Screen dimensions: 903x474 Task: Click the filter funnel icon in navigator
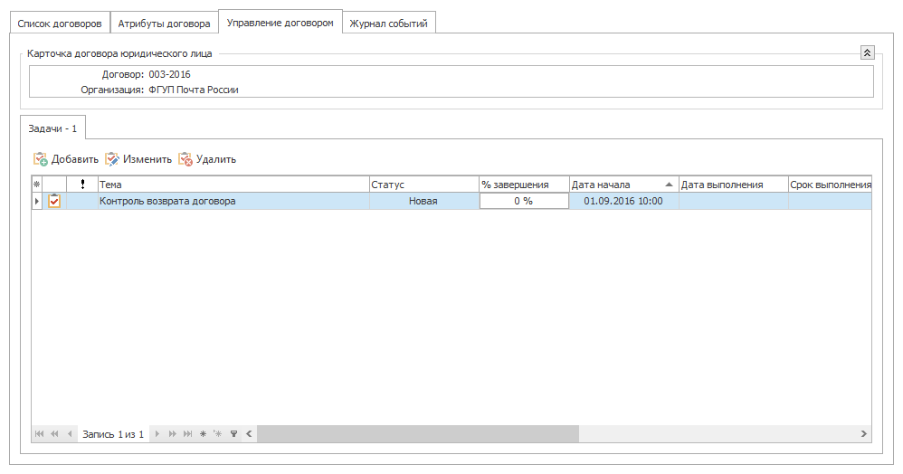pos(233,433)
